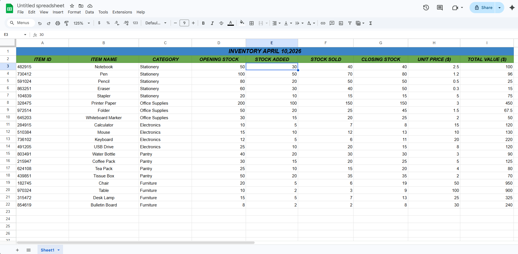Click the horizontal scrollbar

pos(136,243)
